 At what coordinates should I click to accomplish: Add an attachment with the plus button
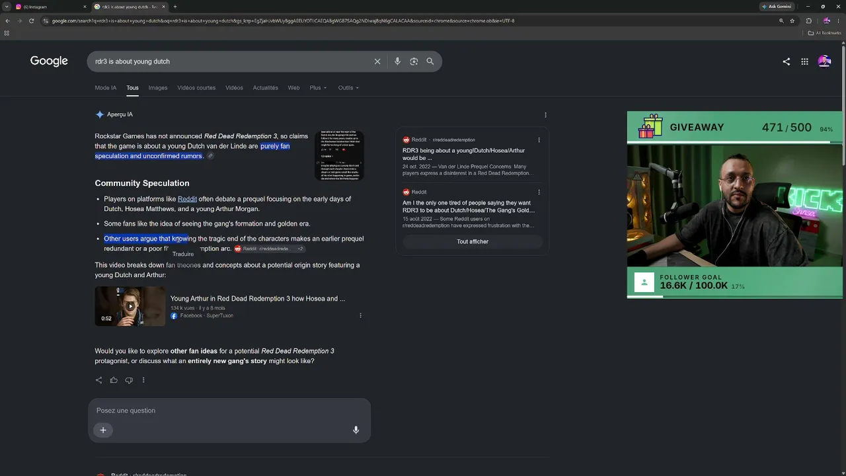pos(103,430)
